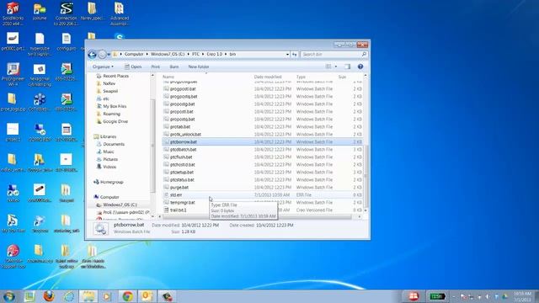Refresh the bin folder view
This screenshot has width=539, height=303.
point(295,54)
